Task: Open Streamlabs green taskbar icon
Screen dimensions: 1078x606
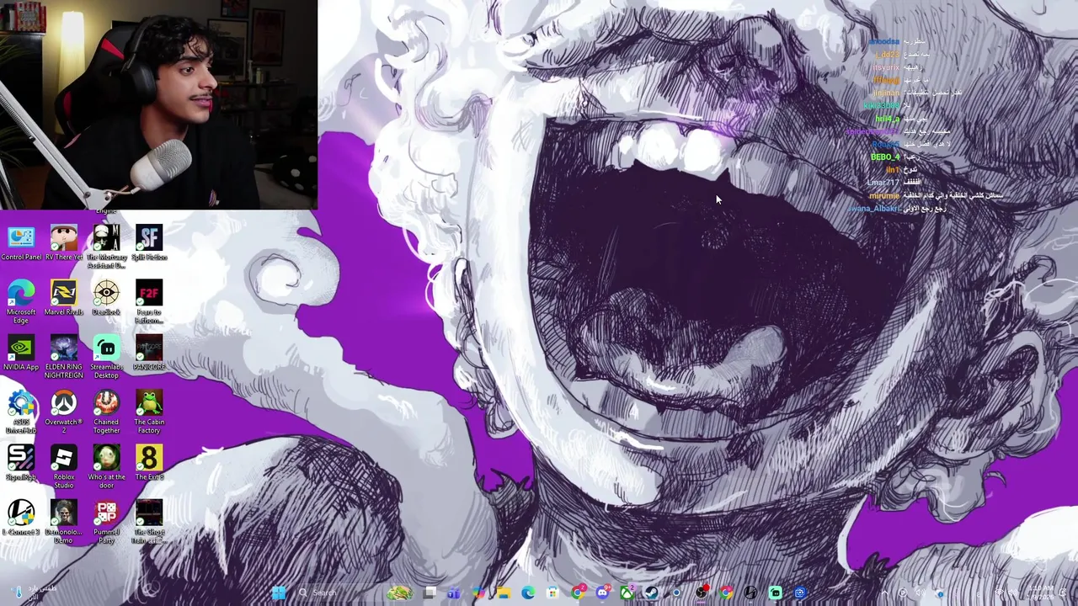Action: coord(775,593)
